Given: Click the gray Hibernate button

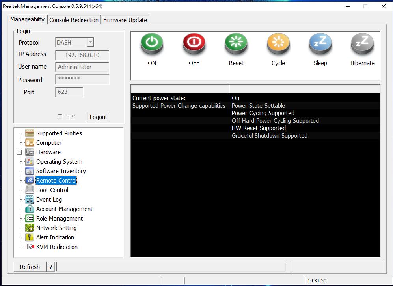Looking at the screenshot, I should pyautogui.click(x=362, y=43).
